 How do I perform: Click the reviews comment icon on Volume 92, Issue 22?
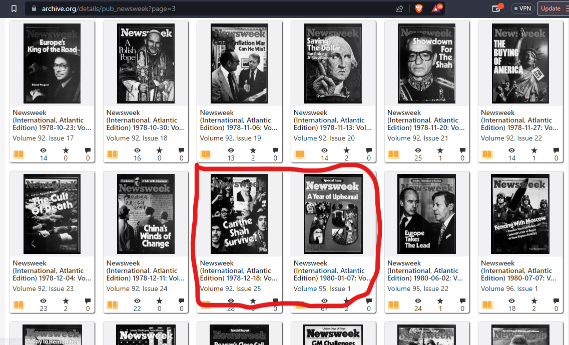[556, 150]
